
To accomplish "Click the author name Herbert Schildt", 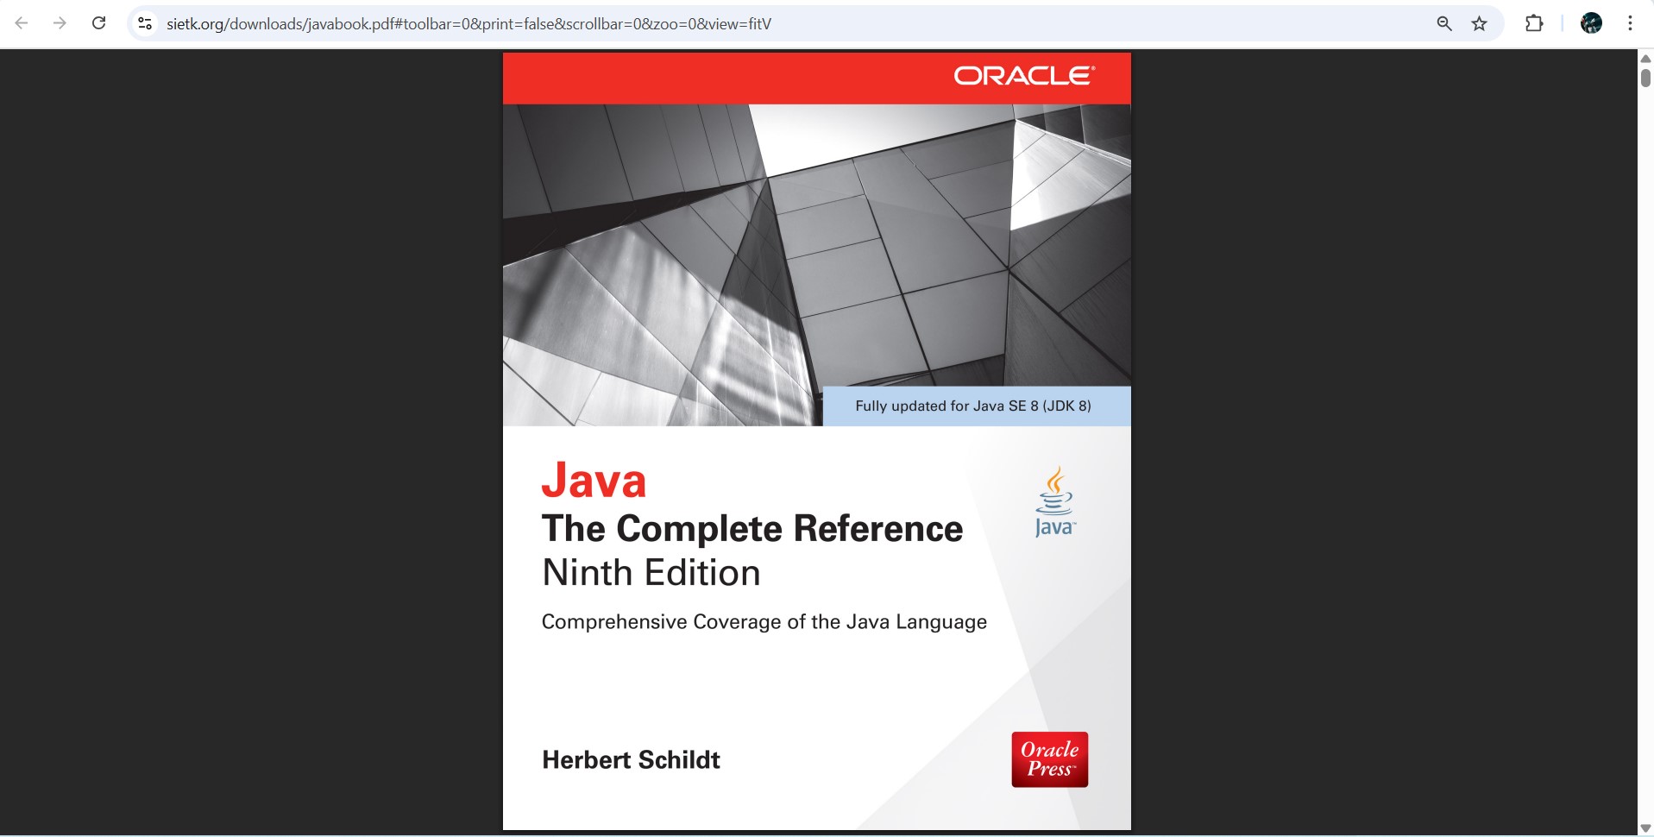I will tap(631, 759).
